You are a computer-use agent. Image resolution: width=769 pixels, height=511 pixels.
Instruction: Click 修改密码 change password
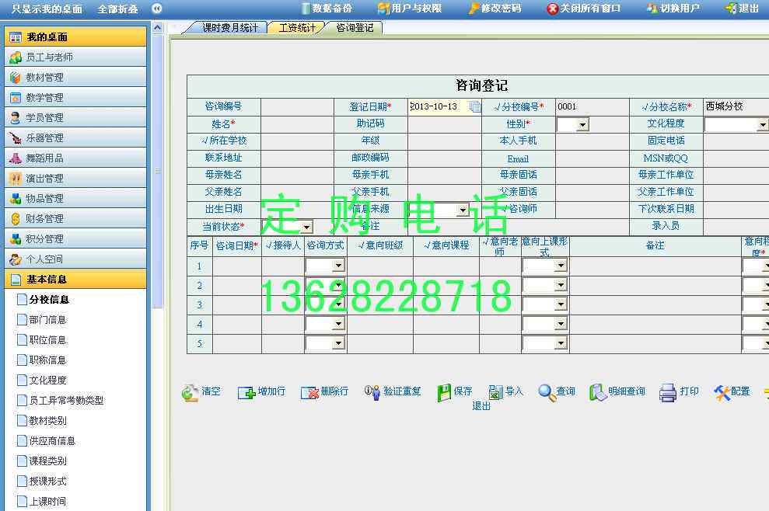[x=495, y=9]
